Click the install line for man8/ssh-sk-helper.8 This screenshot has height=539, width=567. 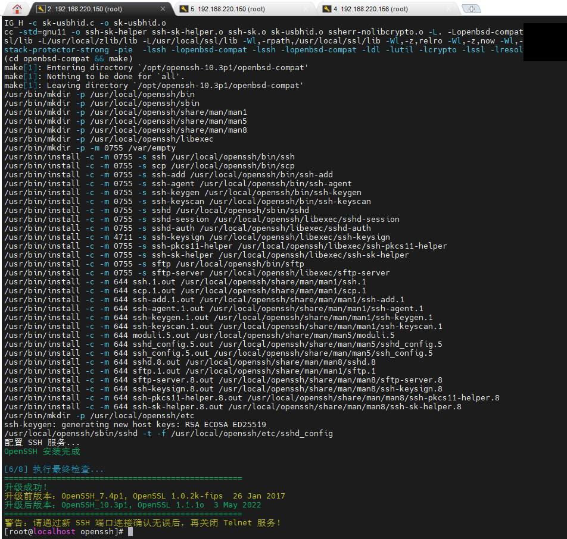pos(233,407)
